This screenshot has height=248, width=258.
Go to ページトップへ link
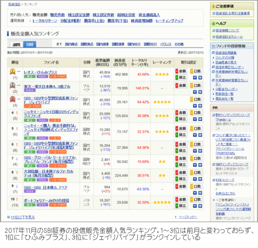(x=188, y=217)
